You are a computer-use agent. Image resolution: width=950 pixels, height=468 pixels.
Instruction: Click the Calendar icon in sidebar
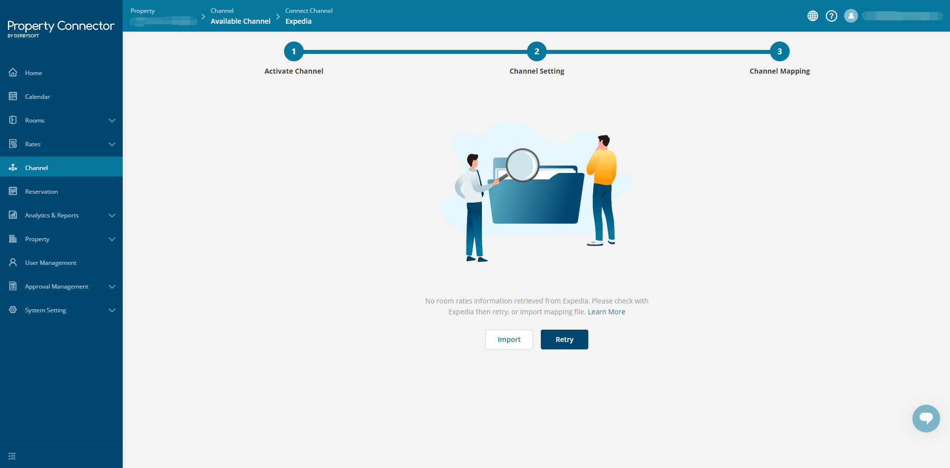(13, 96)
